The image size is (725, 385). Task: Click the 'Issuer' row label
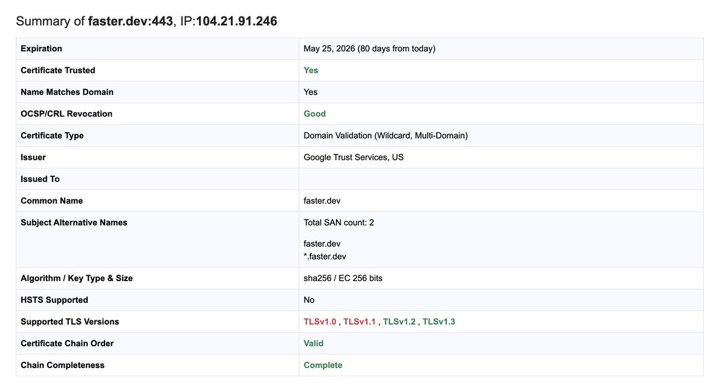pos(33,157)
